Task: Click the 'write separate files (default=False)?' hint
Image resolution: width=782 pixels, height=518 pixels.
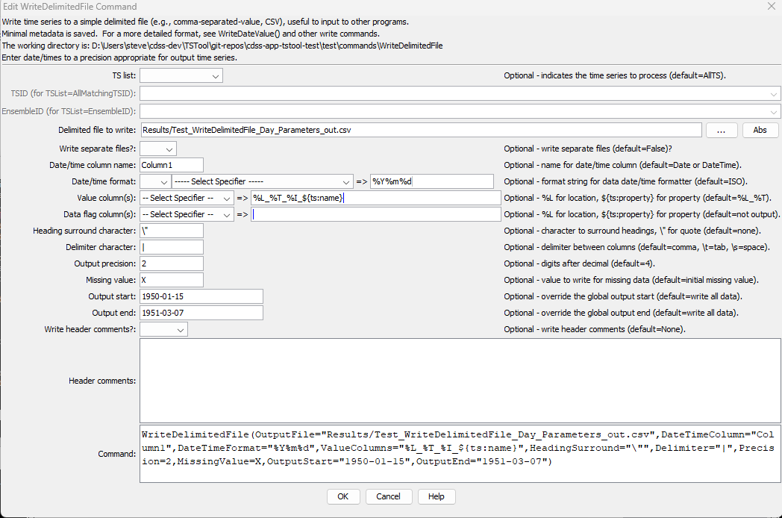Action: 607,149
